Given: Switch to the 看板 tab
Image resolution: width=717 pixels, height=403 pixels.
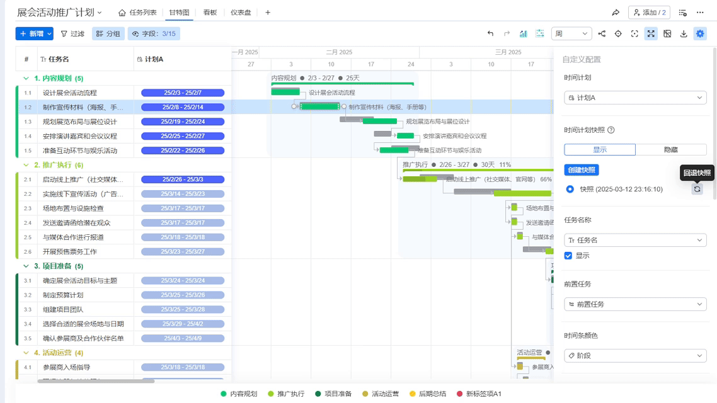Looking at the screenshot, I should point(210,13).
